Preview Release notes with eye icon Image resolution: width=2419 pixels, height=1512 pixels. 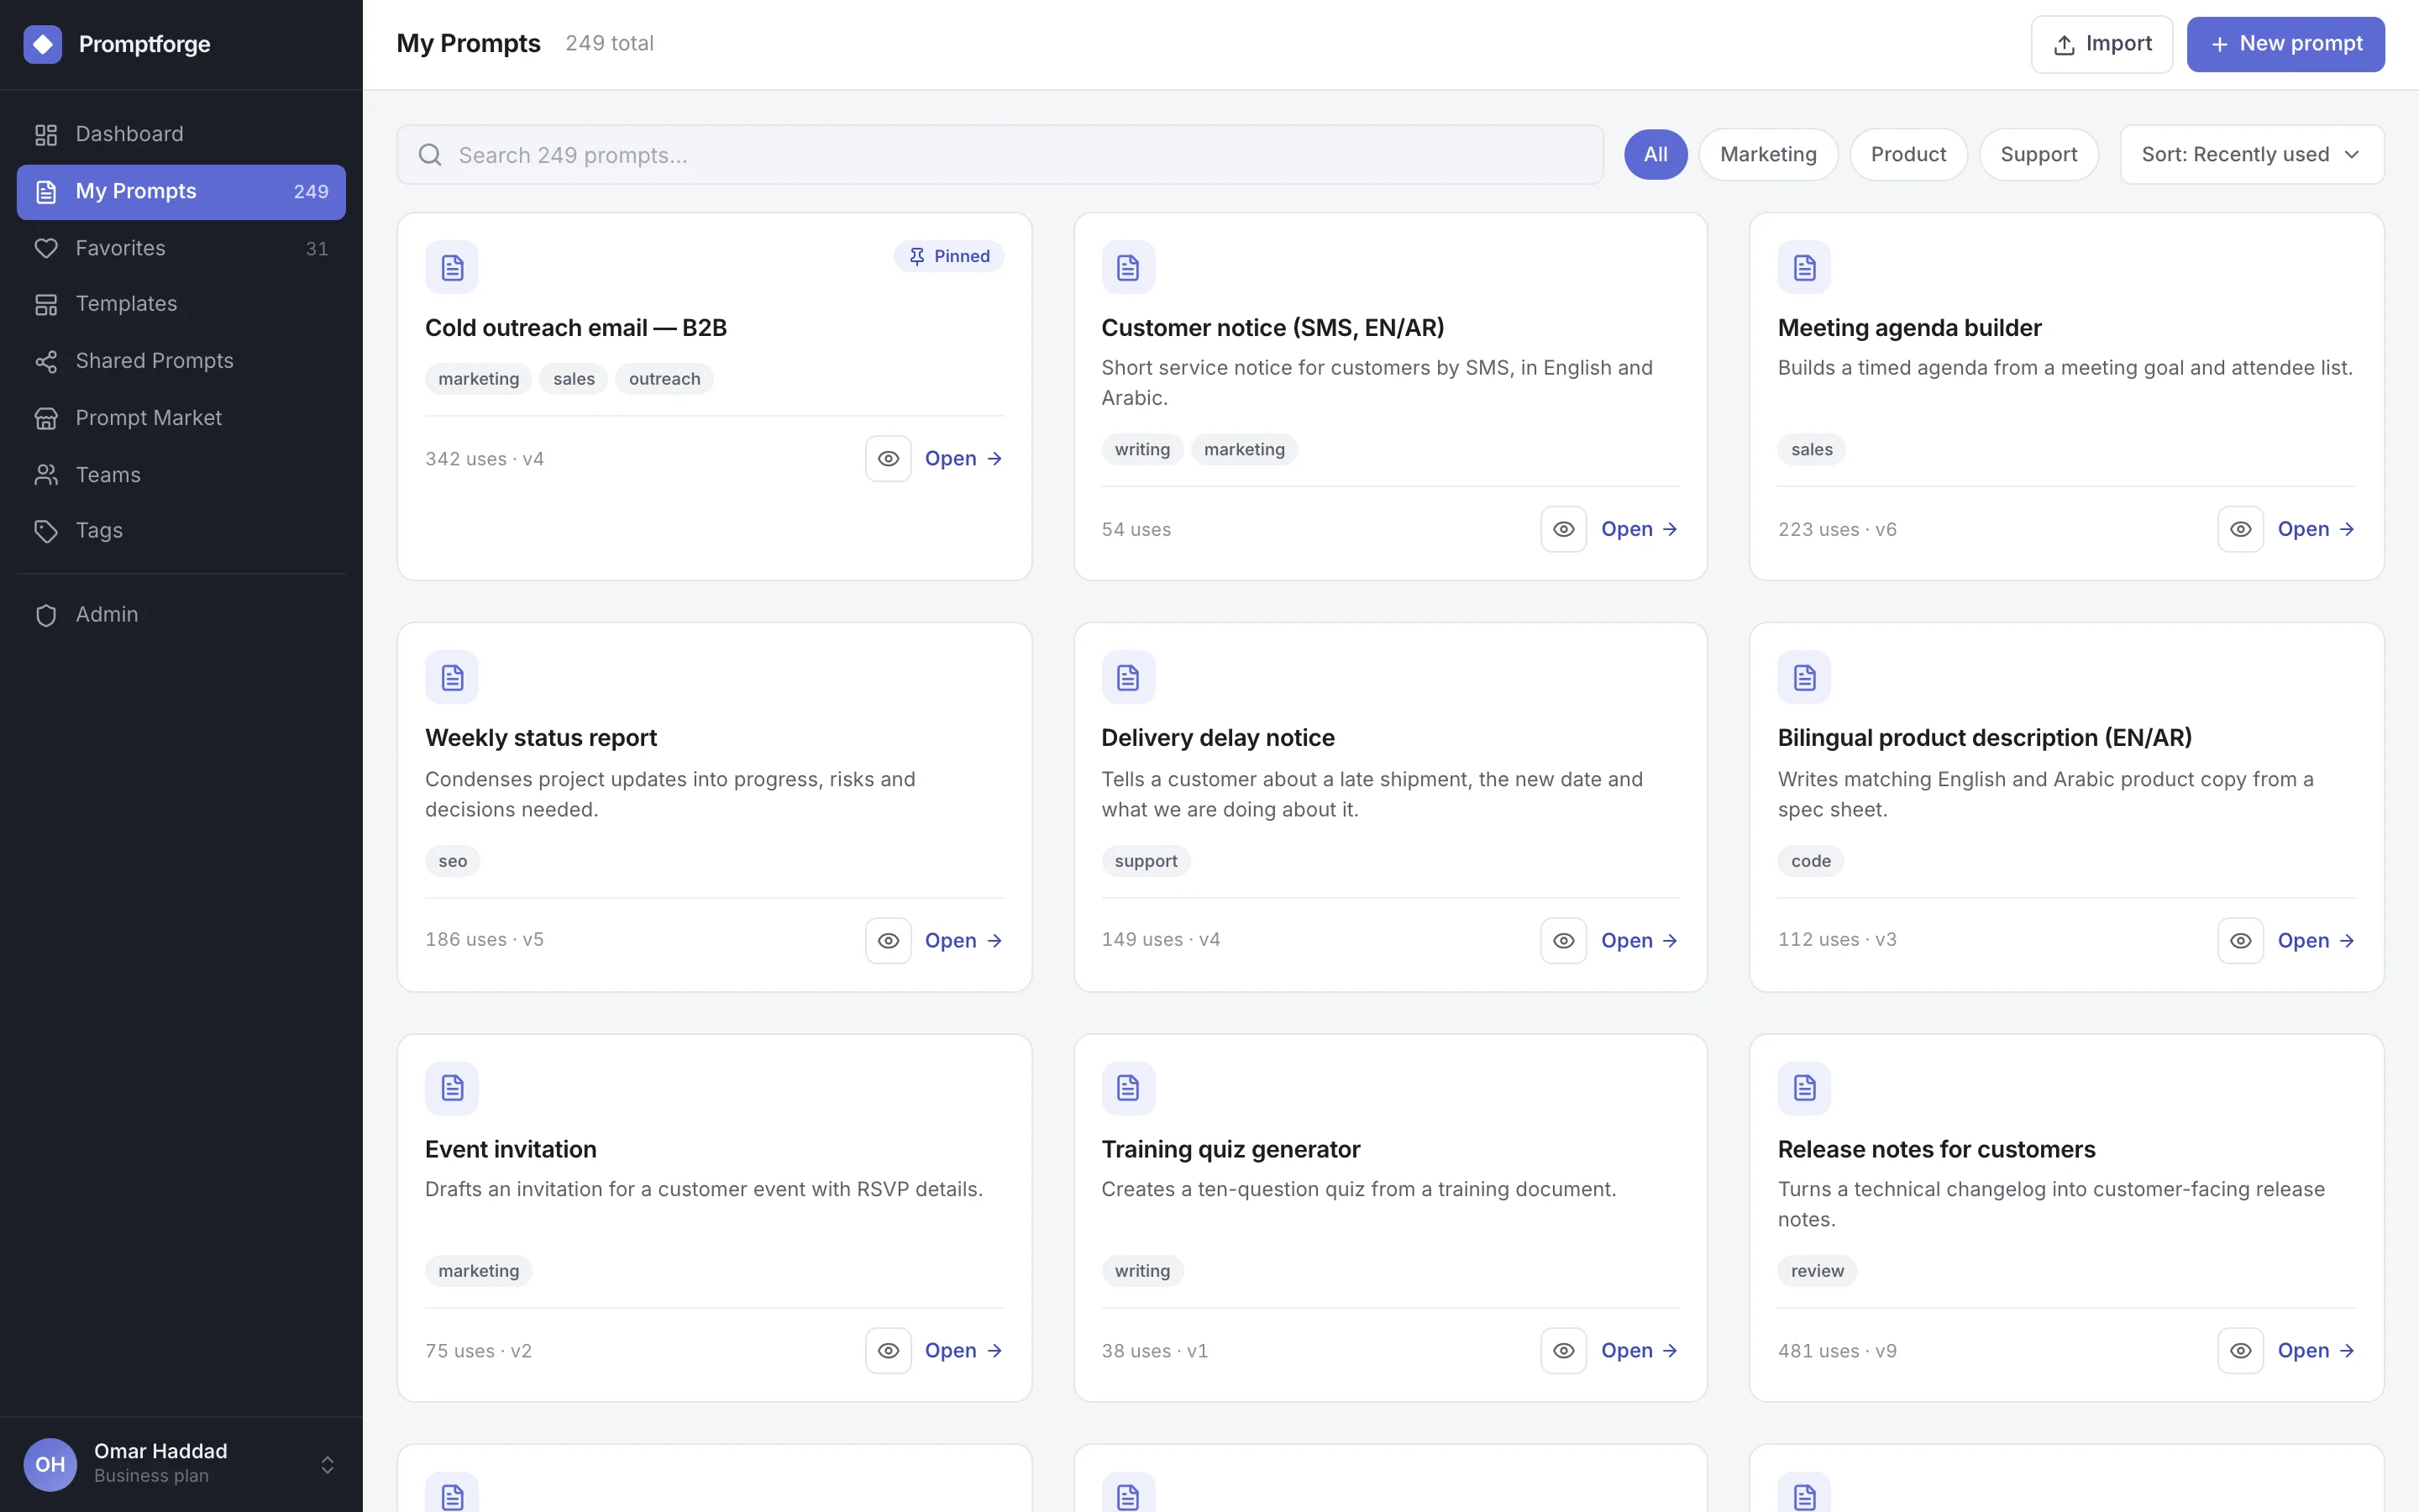tap(2240, 1351)
